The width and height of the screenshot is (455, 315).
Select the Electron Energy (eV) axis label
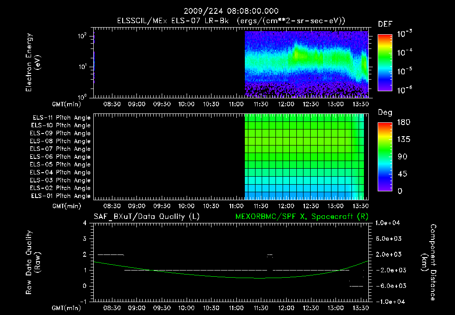33,62
